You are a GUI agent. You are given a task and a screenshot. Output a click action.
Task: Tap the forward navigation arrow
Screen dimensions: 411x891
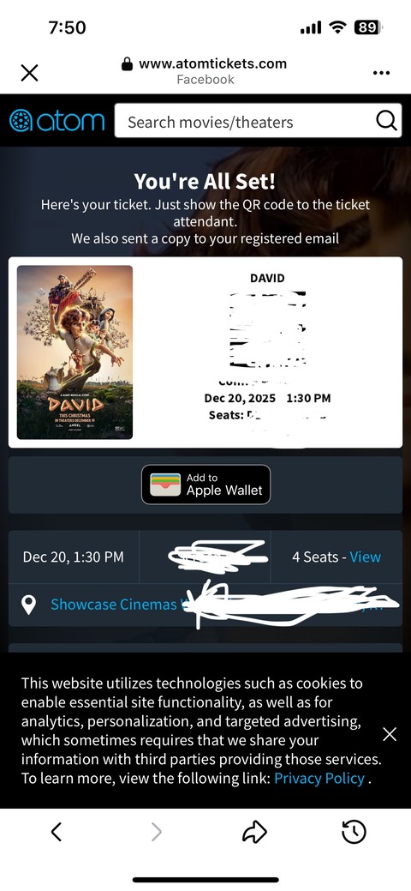point(156,832)
